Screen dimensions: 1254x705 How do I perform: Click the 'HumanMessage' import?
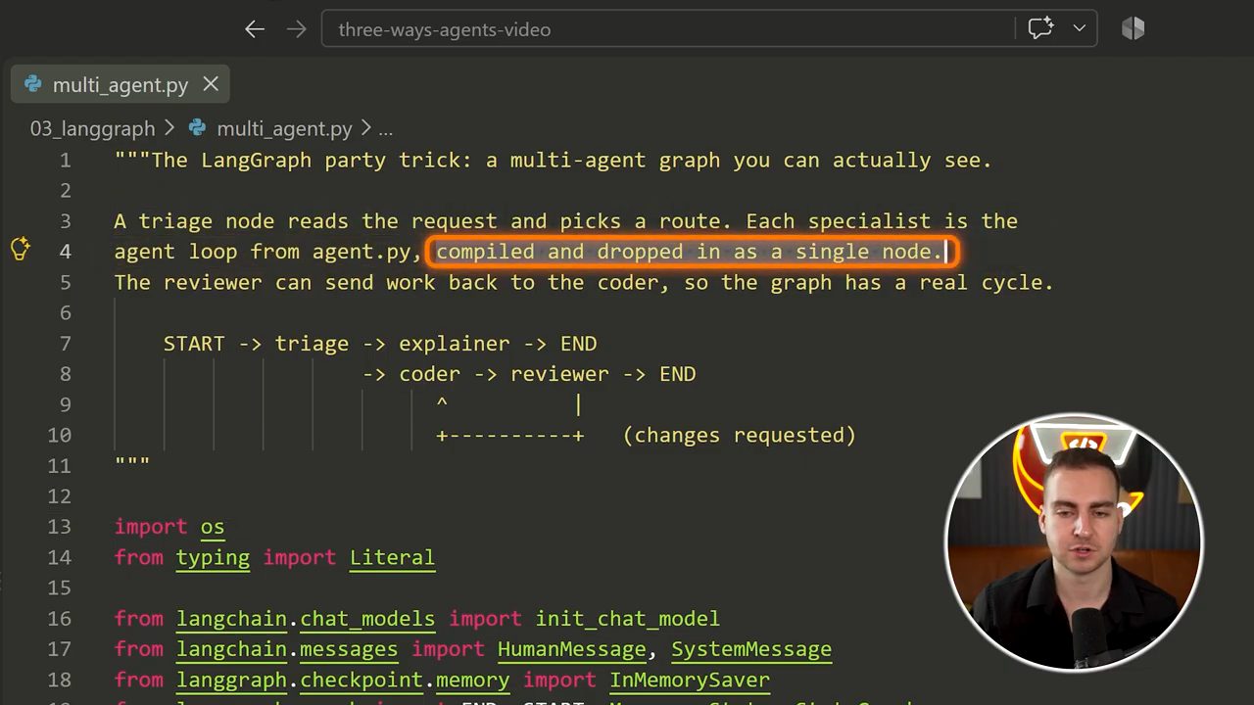pos(572,649)
